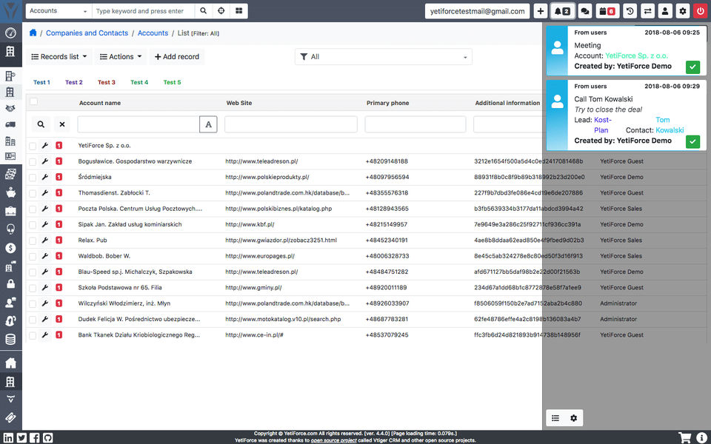Click the list search filter button
Viewport: 711px width, 444px height.
pyautogui.click(x=41, y=124)
